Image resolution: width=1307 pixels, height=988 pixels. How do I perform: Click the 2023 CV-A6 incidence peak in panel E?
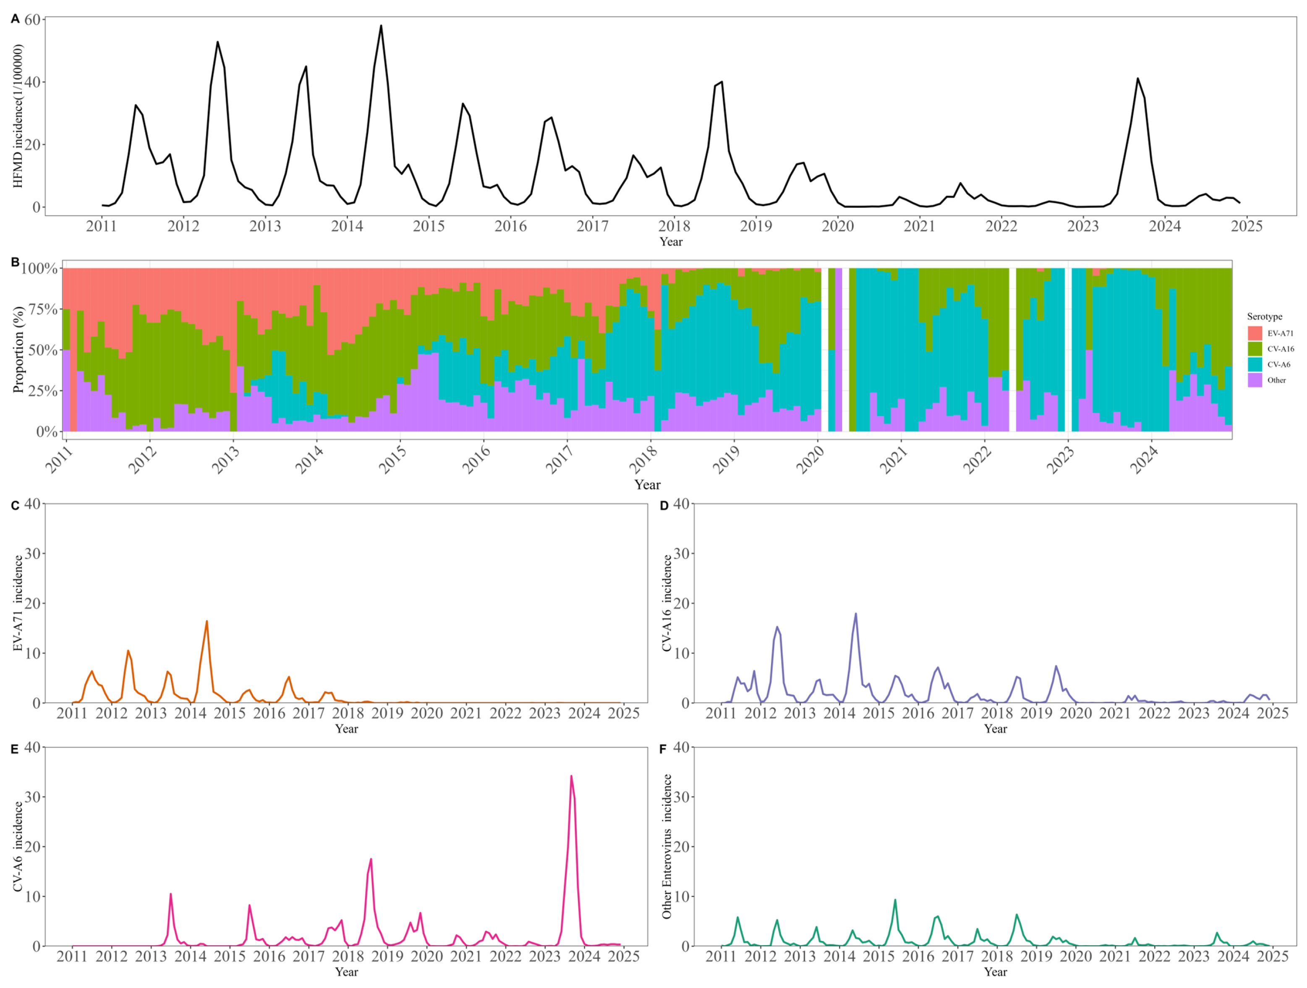571,776
